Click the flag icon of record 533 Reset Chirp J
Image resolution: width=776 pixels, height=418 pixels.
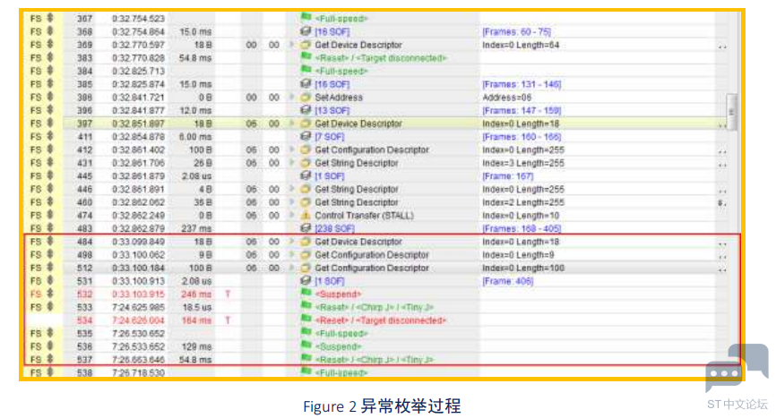click(306, 306)
